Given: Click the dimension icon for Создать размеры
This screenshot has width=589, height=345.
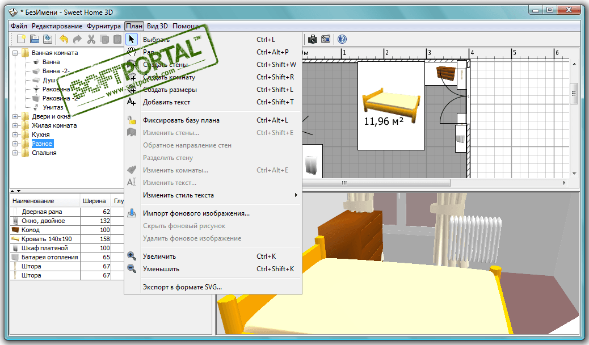Looking at the screenshot, I should point(132,90).
